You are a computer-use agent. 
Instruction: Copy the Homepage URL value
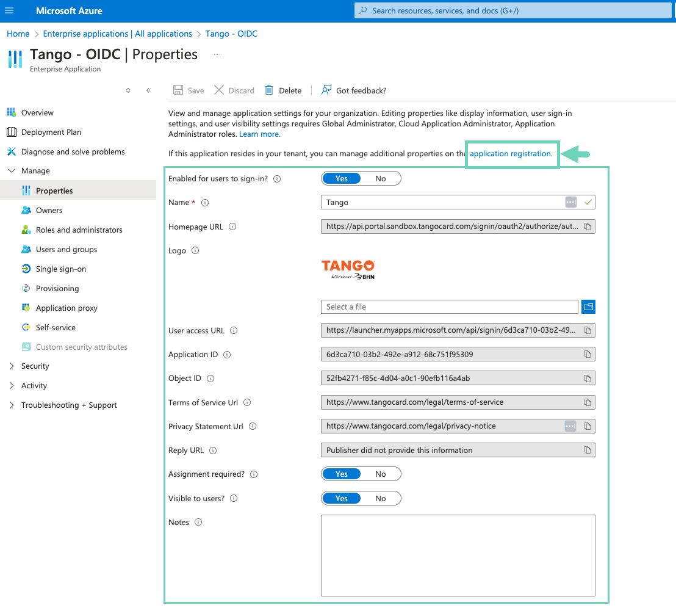click(587, 226)
